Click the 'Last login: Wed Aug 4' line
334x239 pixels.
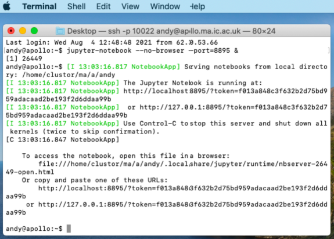[x=112, y=42]
